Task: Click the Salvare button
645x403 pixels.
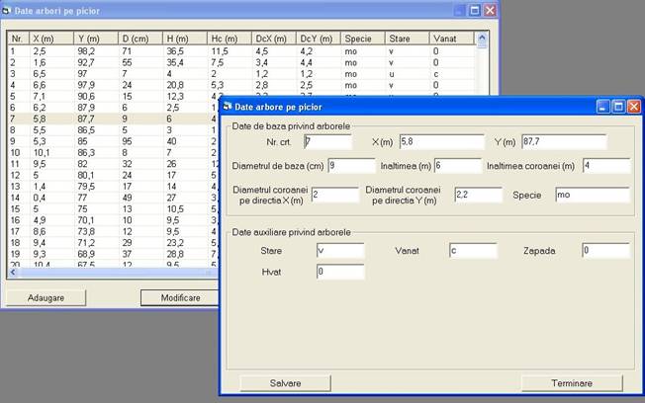Action: coord(285,383)
